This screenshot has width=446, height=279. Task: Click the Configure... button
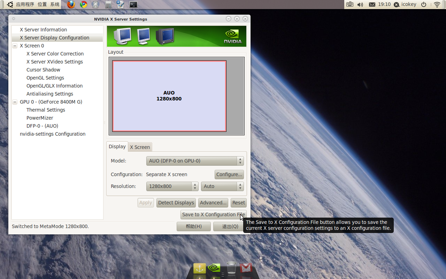[x=229, y=174]
